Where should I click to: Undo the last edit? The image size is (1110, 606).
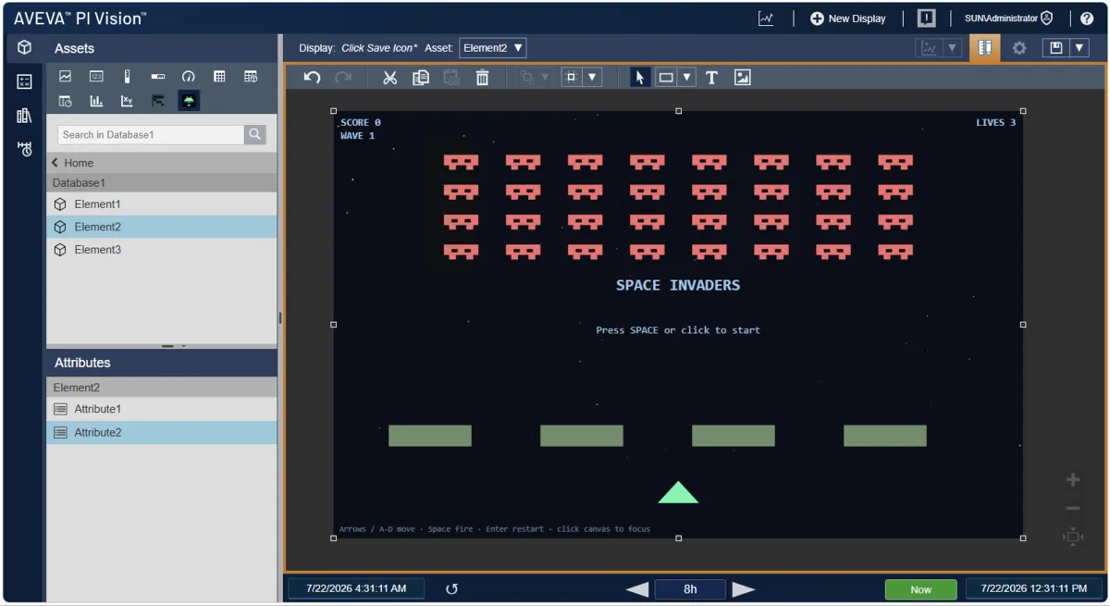click(313, 78)
